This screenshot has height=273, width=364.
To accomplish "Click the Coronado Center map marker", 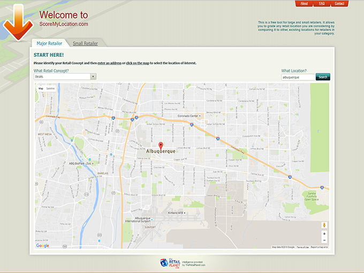I will (x=200, y=116).
